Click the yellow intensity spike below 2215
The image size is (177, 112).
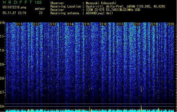coord(90,109)
